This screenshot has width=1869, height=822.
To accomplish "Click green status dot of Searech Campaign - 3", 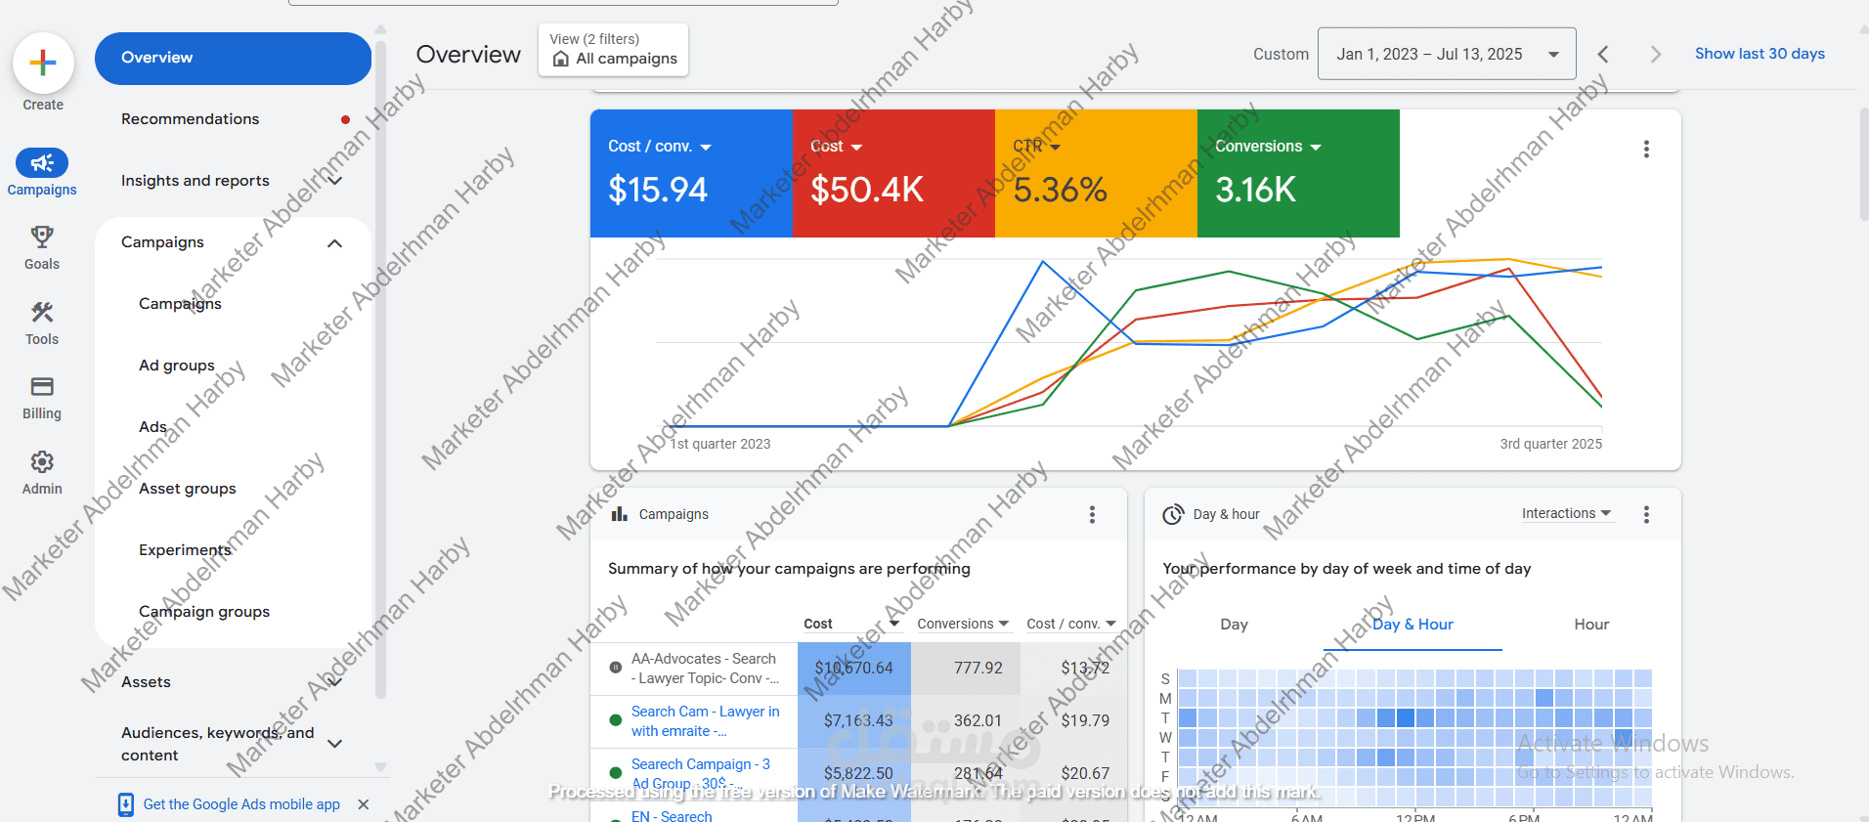I will (x=615, y=772).
